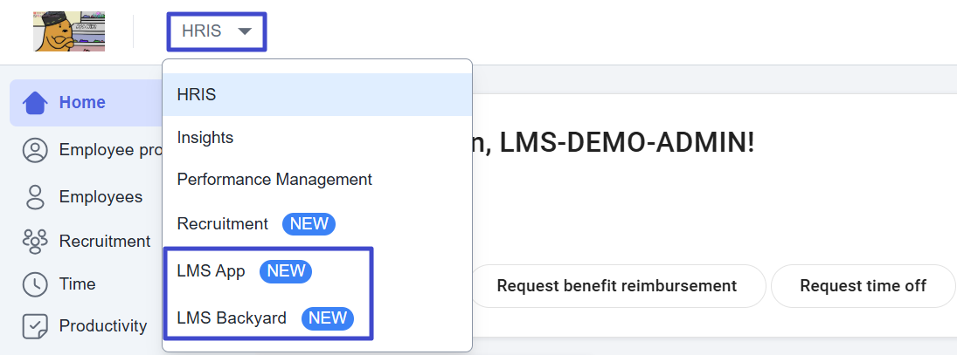This screenshot has width=957, height=355.
Task: Click the Request time off button
Action: (863, 286)
